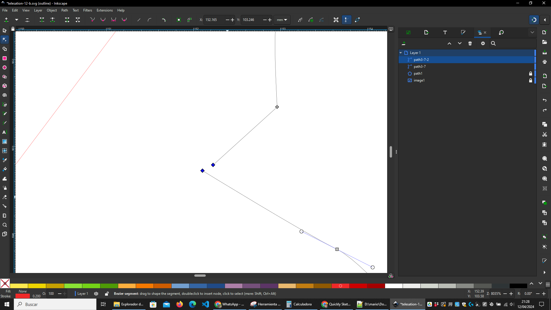The height and width of the screenshot is (310, 551).
Task: Increase zoom with plus button
Action: pos(511,294)
